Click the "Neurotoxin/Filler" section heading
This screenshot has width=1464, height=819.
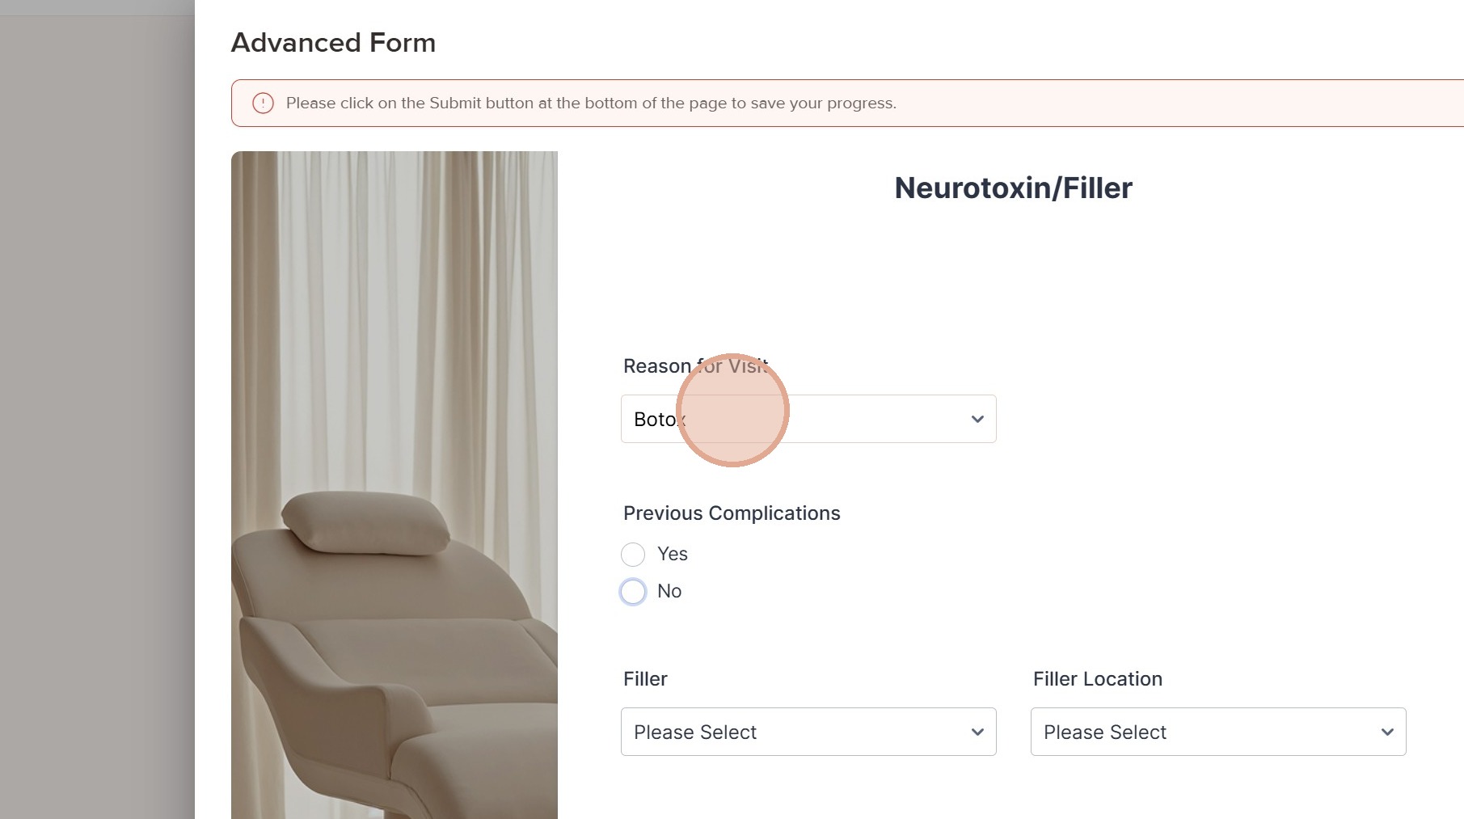tap(1013, 188)
